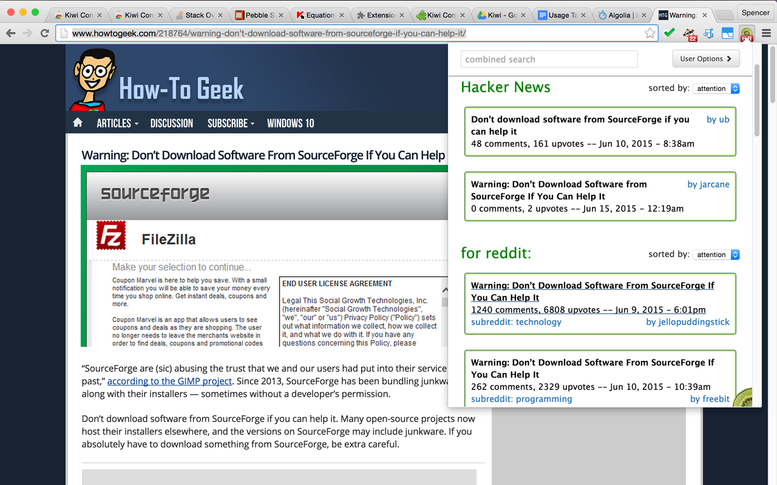Change Hacker News sort order dropdown
The image size is (777, 485).
pos(716,89)
